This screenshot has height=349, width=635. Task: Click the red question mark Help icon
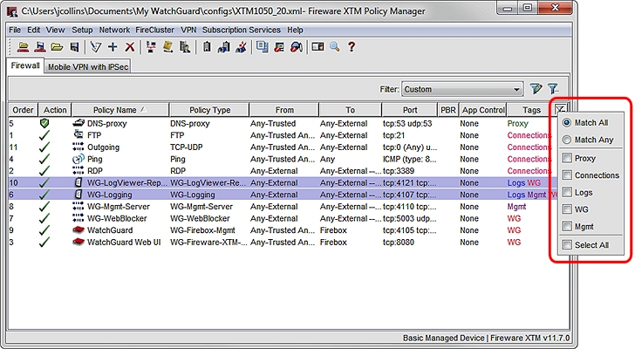point(352,47)
